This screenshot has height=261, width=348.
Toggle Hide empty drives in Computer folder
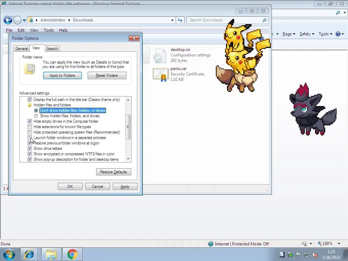(30, 121)
